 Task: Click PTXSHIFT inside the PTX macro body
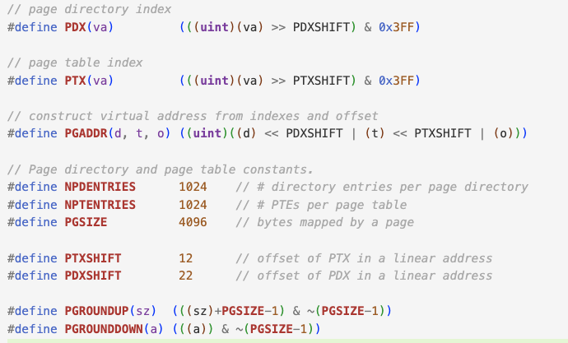pyautogui.click(x=321, y=81)
